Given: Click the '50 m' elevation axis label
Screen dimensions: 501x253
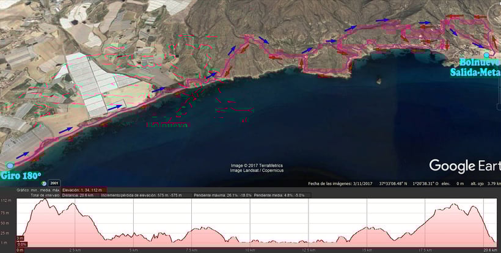Looking at the screenshot, I should (5, 223).
